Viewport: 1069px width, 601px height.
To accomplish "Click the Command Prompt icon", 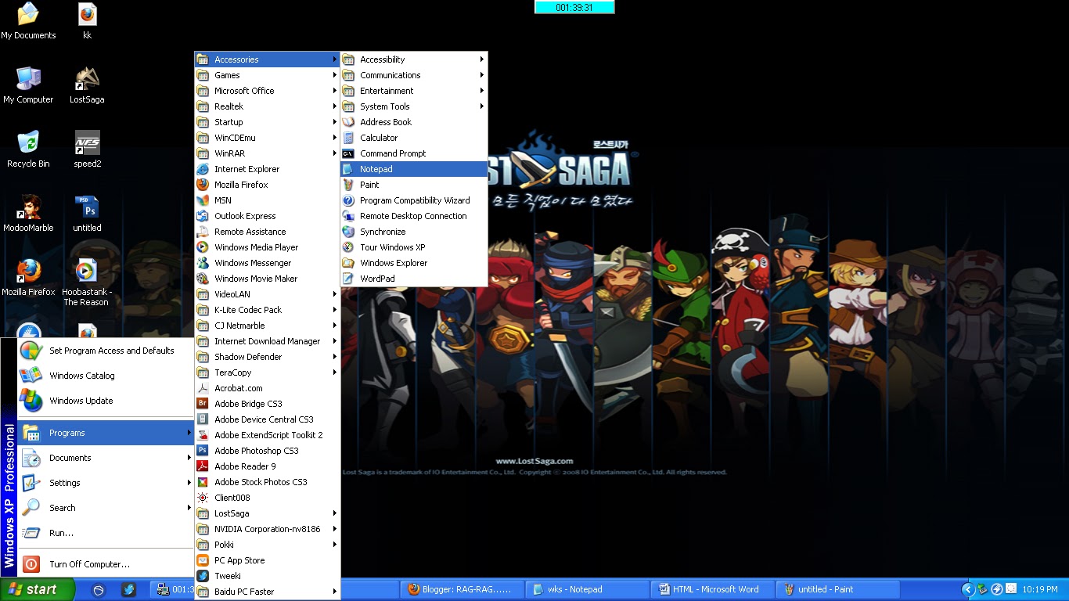I will tap(348, 153).
